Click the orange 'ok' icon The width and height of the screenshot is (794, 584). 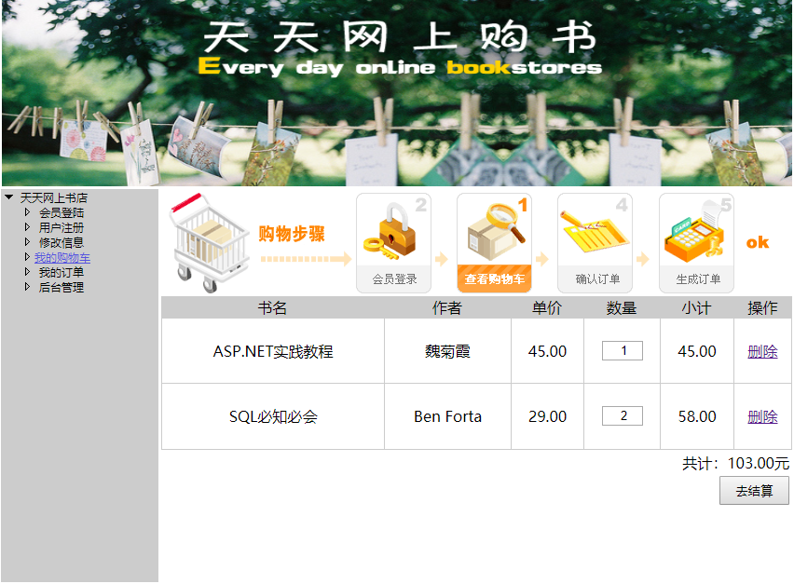757,242
